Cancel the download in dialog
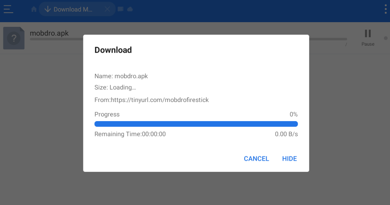This screenshot has height=205, width=390. (x=256, y=159)
